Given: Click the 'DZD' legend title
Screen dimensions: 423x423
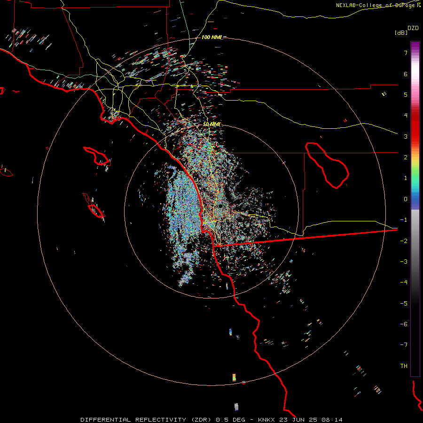Looking at the screenshot, I should [x=413, y=28].
